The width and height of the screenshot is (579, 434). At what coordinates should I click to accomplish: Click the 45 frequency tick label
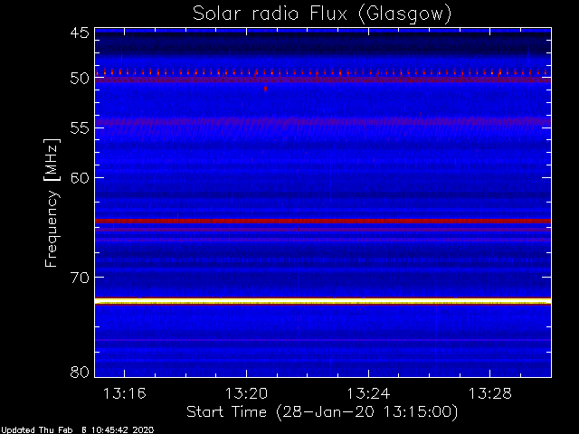80,33
